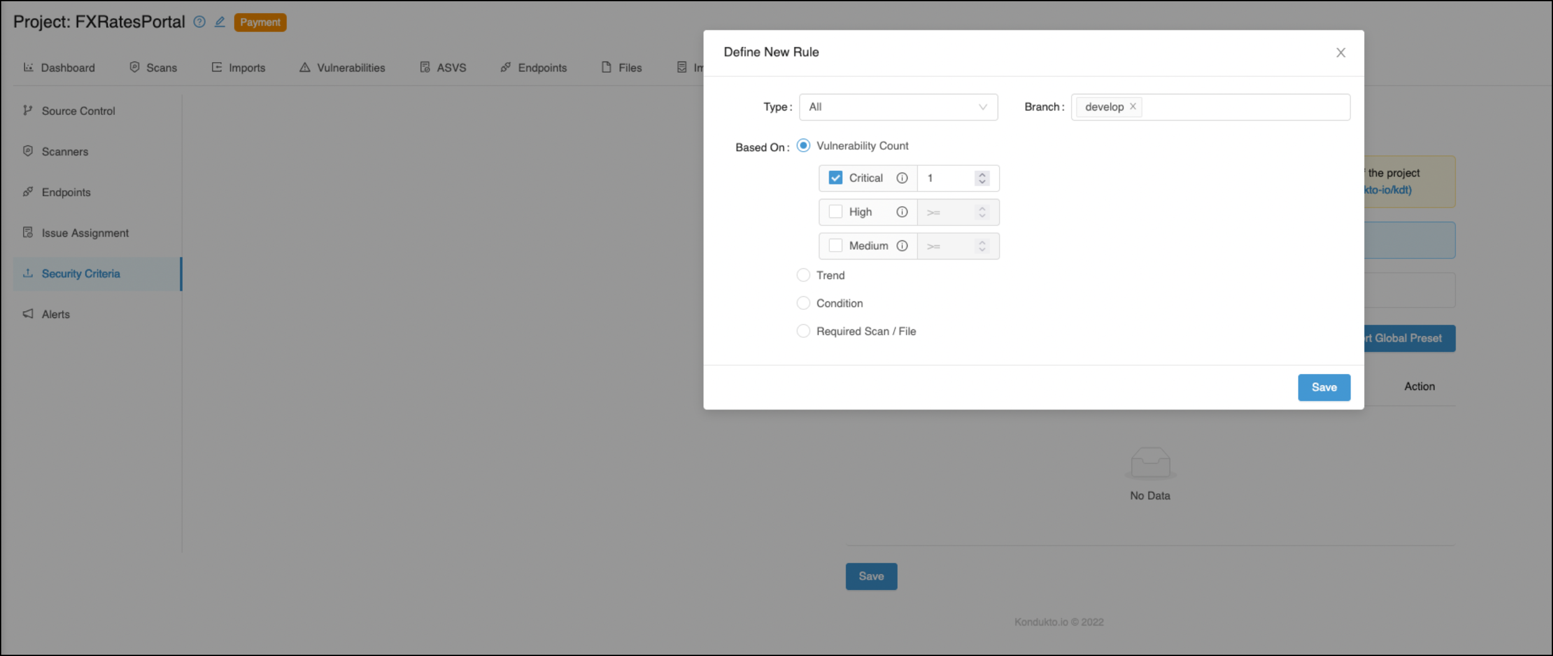The width and height of the screenshot is (1553, 656).
Task: Click the info icon beside High
Action: pos(902,212)
